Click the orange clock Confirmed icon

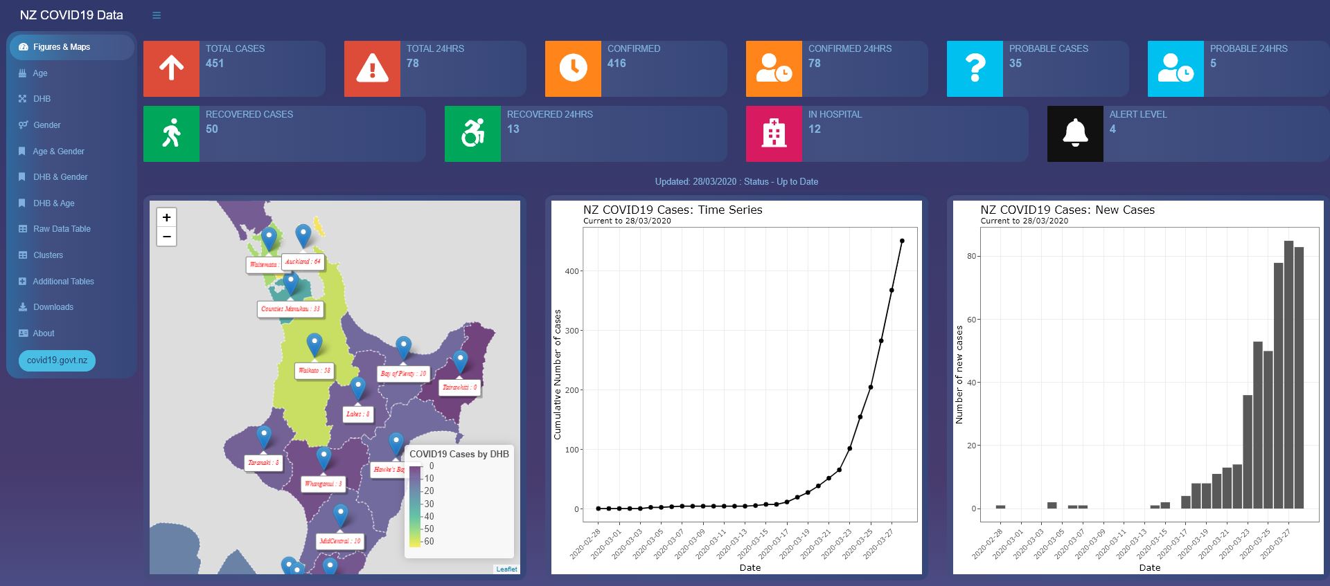573,68
